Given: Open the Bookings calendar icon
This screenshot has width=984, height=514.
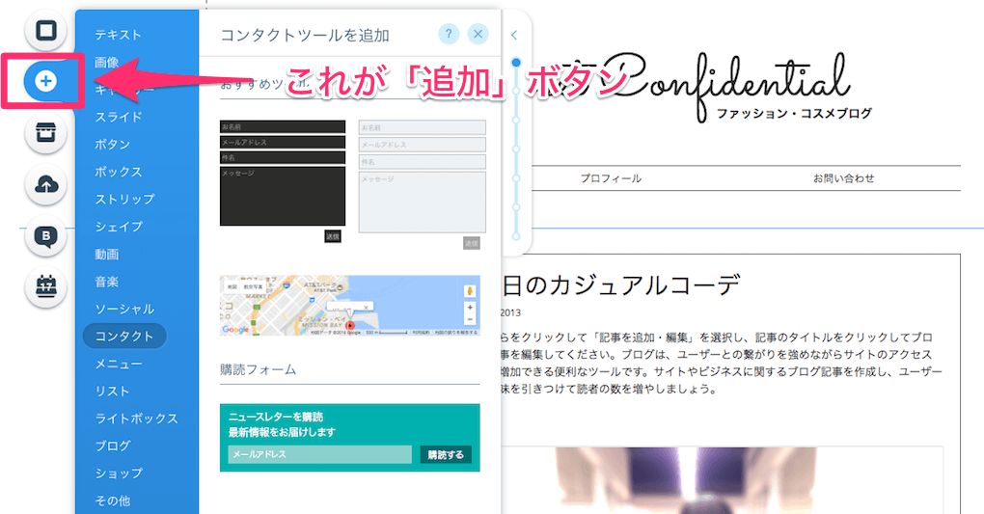Looking at the screenshot, I should click(45, 286).
